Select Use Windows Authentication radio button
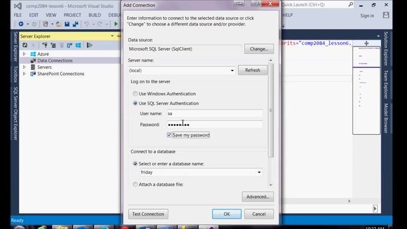The width and height of the screenshot is (407, 229). click(135, 94)
